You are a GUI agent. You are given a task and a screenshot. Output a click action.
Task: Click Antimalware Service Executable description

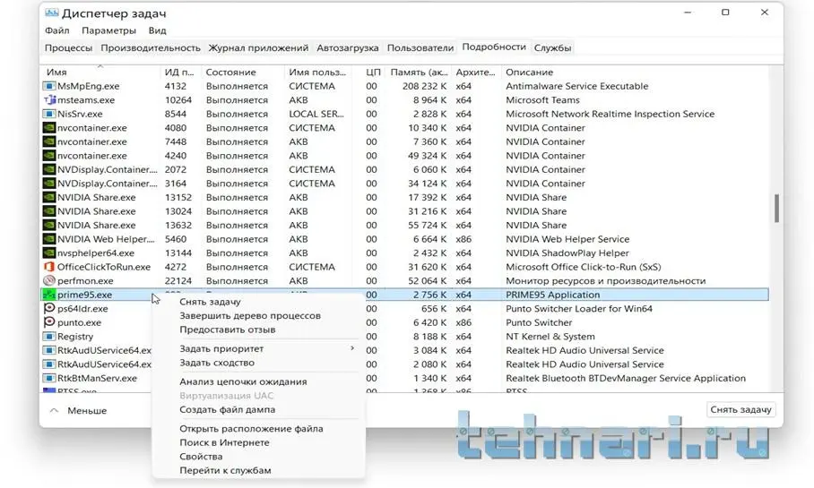tap(576, 86)
